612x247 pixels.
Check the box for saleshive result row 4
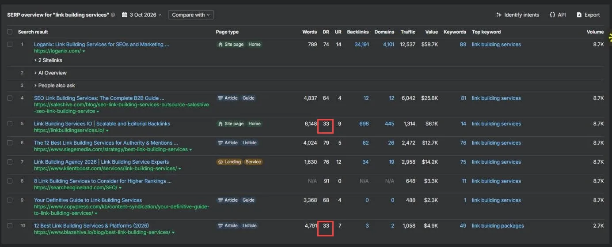tap(10, 98)
